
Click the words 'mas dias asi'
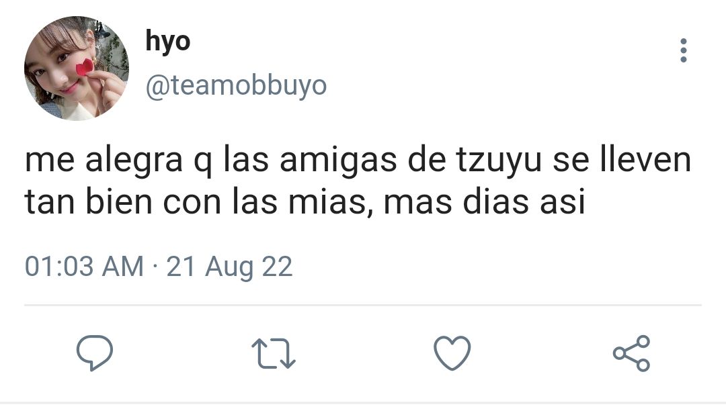click(x=484, y=202)
